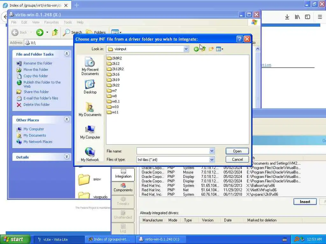Open a new Firefox tab with plus
Image resolution: width=326 pixels, height=244 pixels.
(x=77, y=5)
